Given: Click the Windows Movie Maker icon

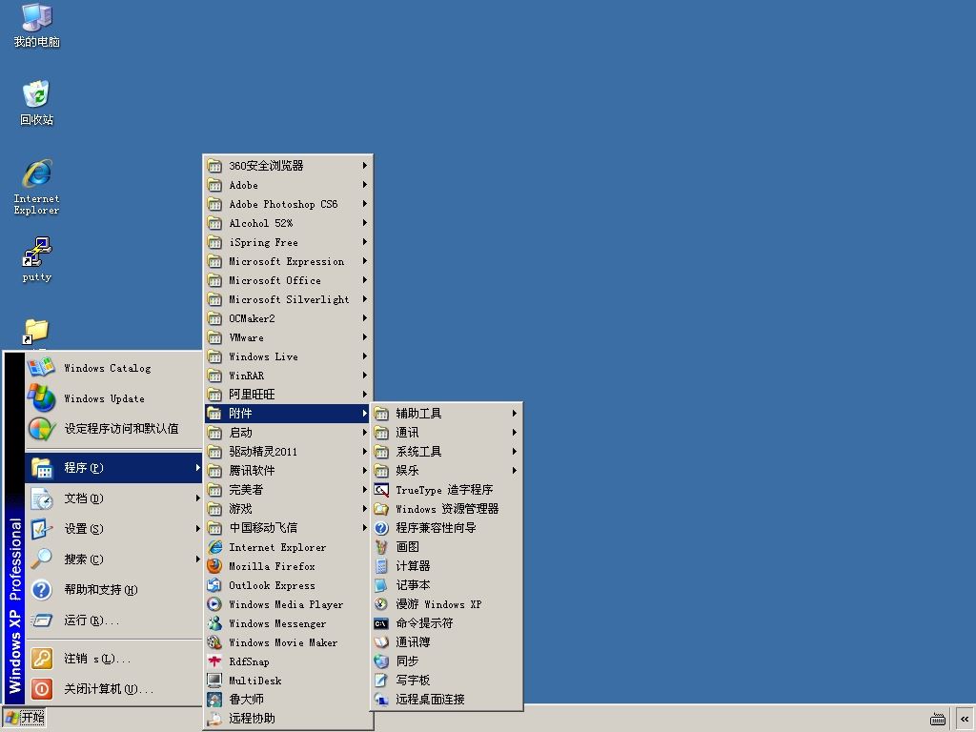Looking at the screenshot, I should [214, 642].
